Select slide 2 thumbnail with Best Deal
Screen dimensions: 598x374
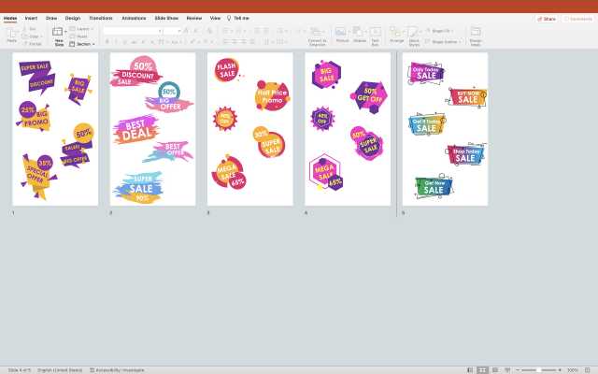pyautogui.click(x=152, y=128)
